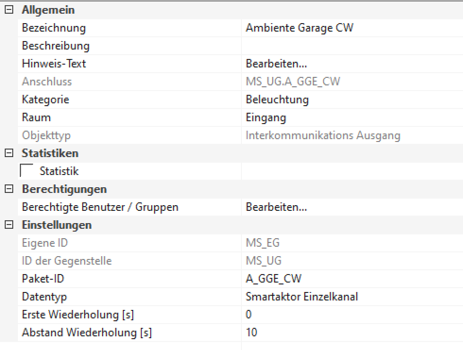463x350 pixels.
Task: Select the Berechtigte Benutzer / Gruppen label
Action: click(100, 207)
